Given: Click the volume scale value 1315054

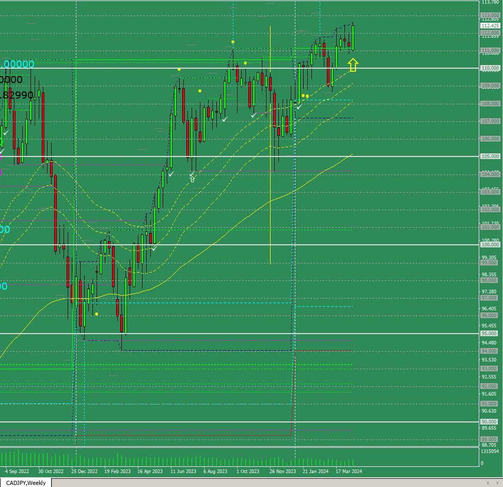Looking at the screenshot, I should point(490,451).
